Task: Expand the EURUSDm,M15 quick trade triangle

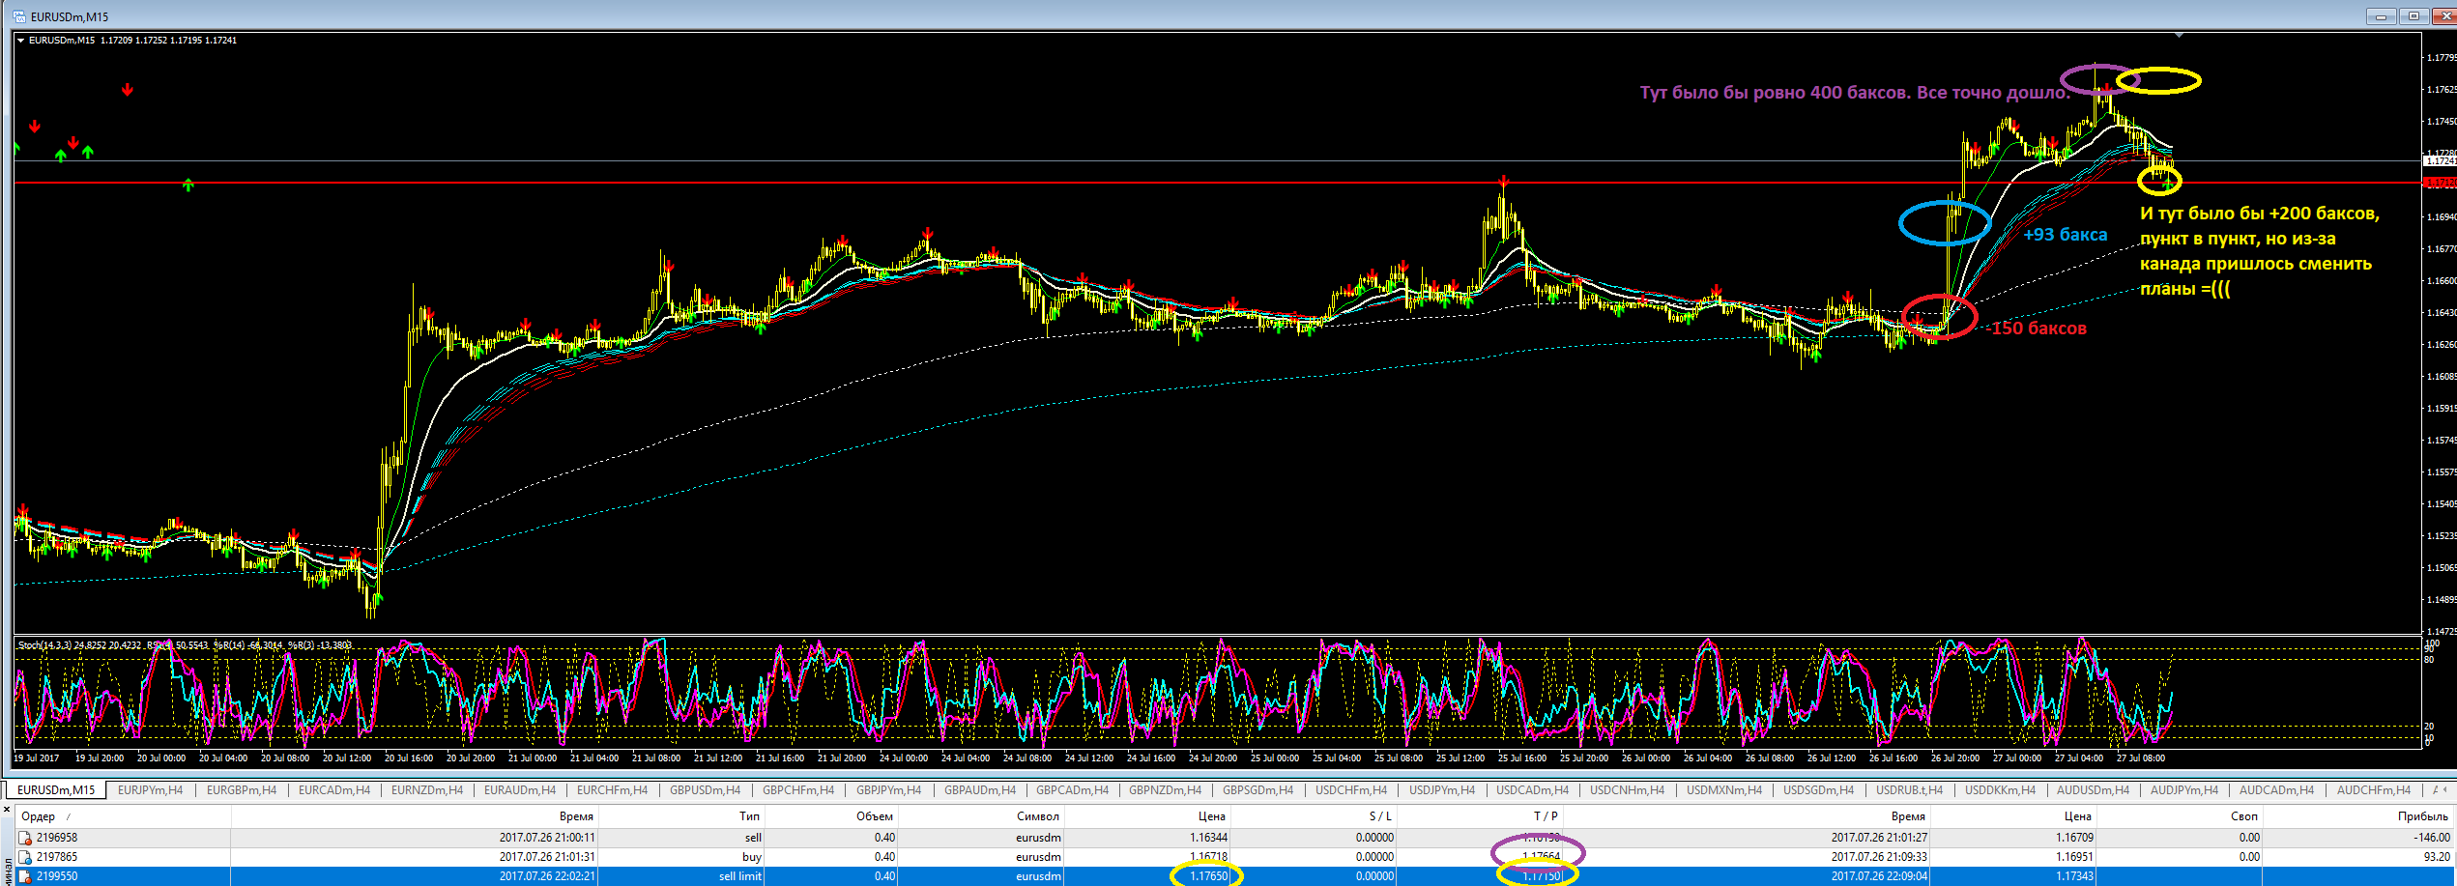Action: point(21,41)
